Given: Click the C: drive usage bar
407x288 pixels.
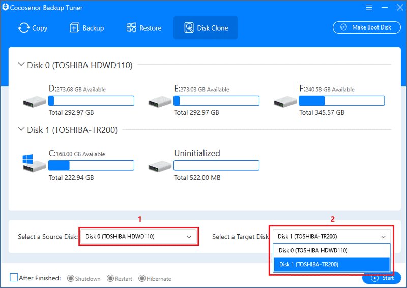Looking at the screenshot, I should click(92, 165).
